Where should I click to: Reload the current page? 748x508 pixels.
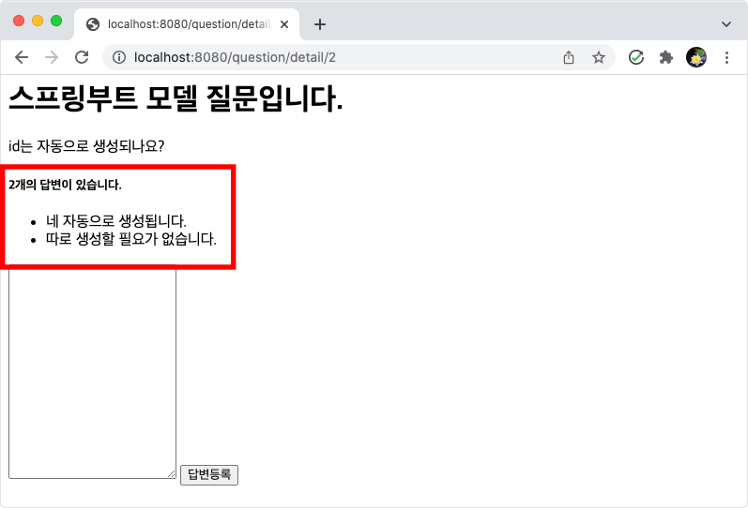(x=82, y=58)
